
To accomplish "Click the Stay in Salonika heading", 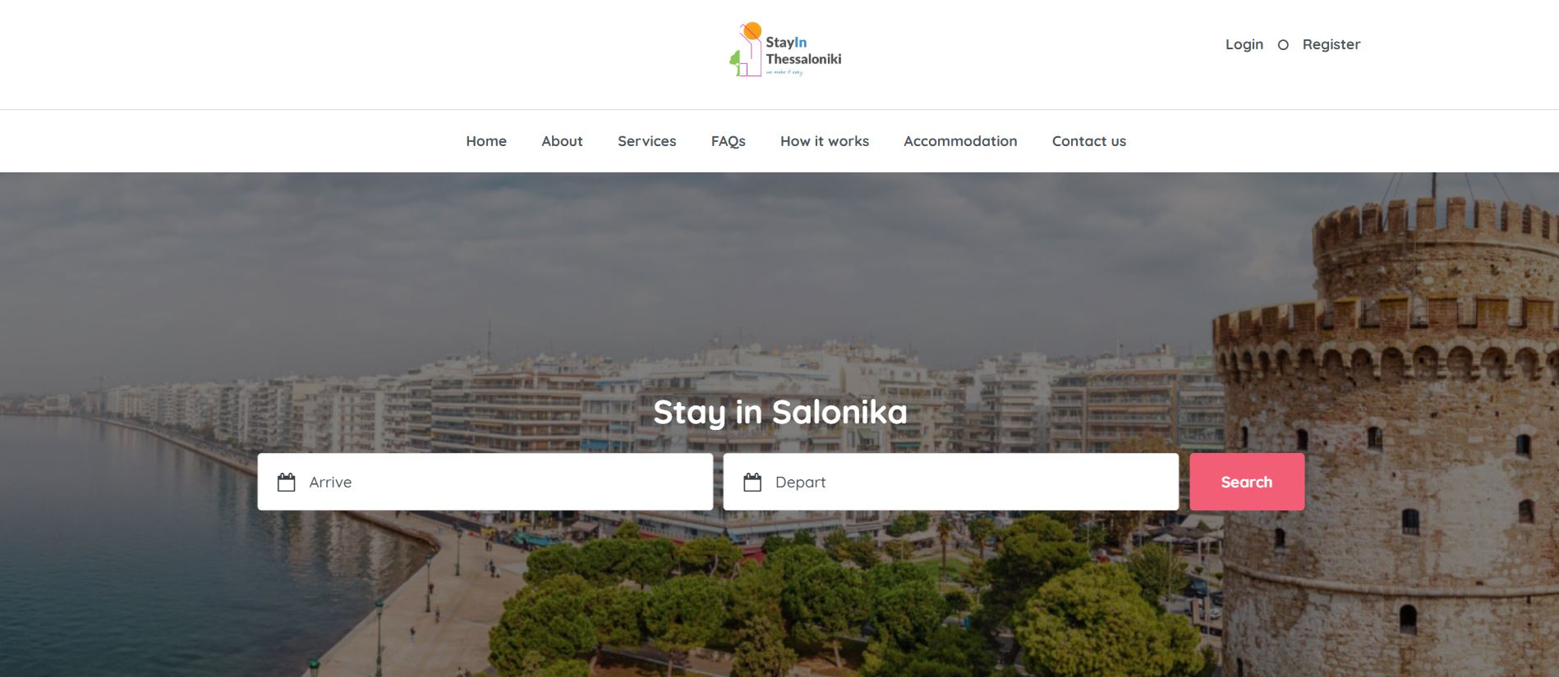I will (780, 412).
